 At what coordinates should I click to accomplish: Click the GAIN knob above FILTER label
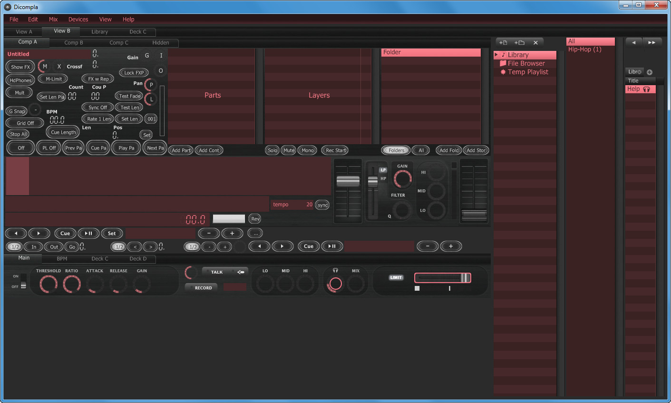point(403,179)
